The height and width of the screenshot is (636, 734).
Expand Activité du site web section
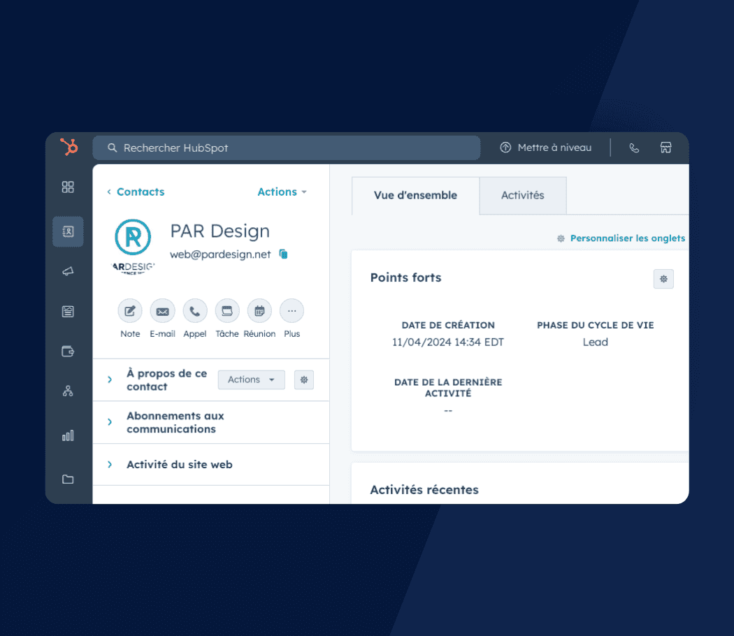click(x=110, y=465)
